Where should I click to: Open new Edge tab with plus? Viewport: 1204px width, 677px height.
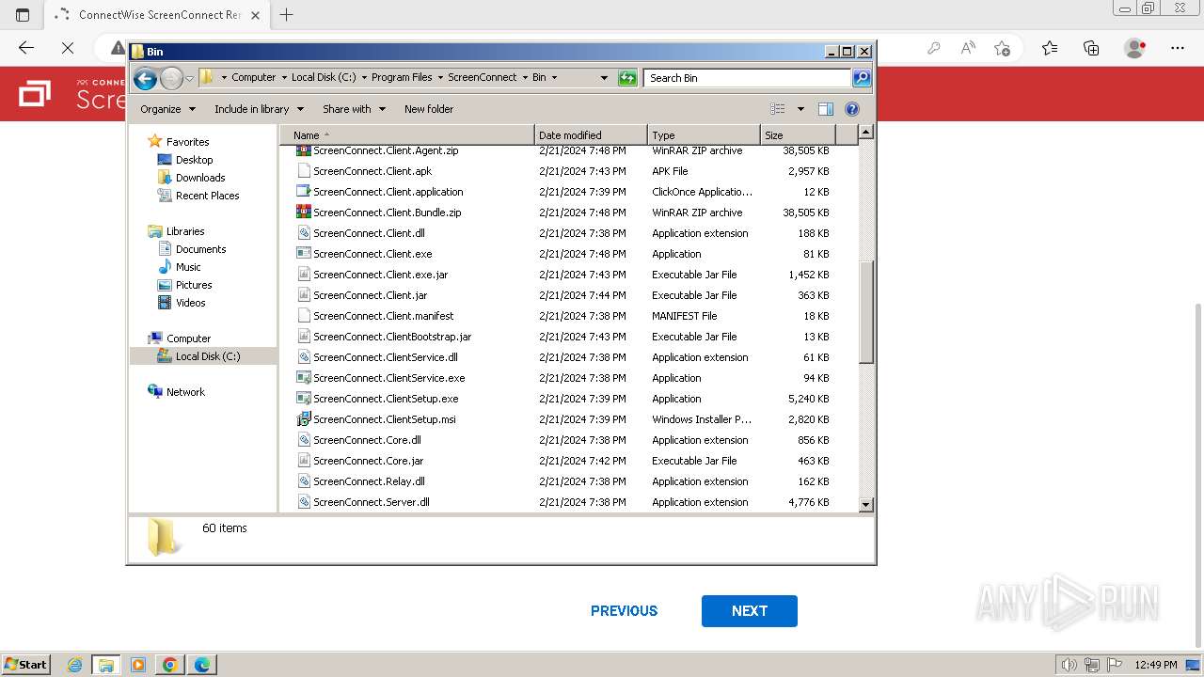(x=287, y=14)
